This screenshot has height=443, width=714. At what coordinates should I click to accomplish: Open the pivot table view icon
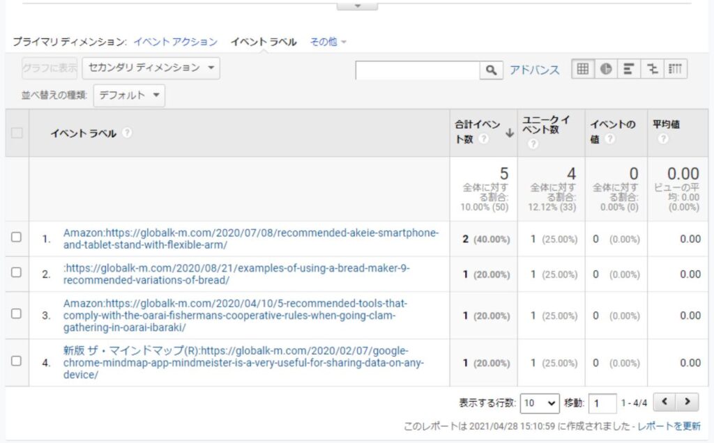pos(675,69)
